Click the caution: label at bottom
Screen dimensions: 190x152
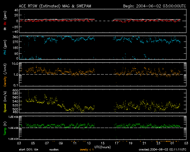(58, 150)
